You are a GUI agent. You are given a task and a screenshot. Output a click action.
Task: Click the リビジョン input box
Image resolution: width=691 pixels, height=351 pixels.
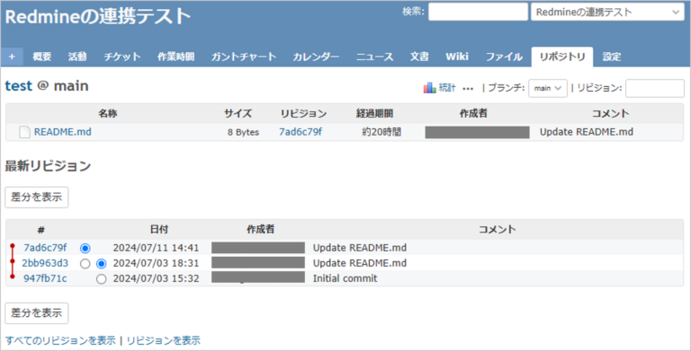click(x=655, y=88)
